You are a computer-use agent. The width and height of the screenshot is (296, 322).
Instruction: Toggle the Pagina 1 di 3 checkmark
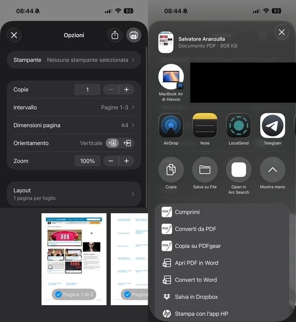(59, 295)
